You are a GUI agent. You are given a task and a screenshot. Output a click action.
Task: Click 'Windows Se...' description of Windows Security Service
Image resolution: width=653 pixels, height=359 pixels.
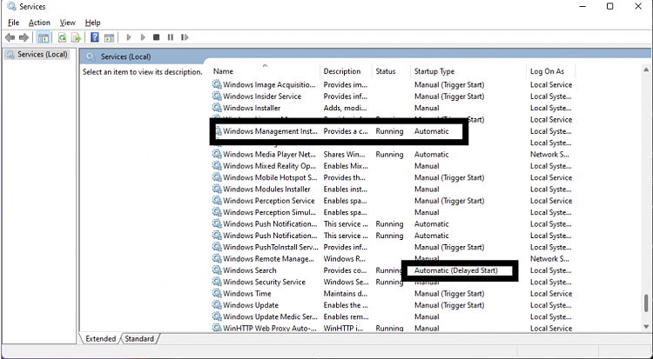(346, 282)
